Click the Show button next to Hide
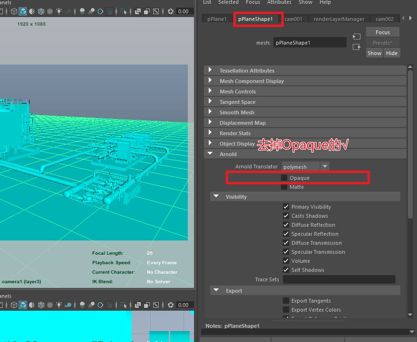The height and width of the screenshot is (342, 417). tap(375, 53)
